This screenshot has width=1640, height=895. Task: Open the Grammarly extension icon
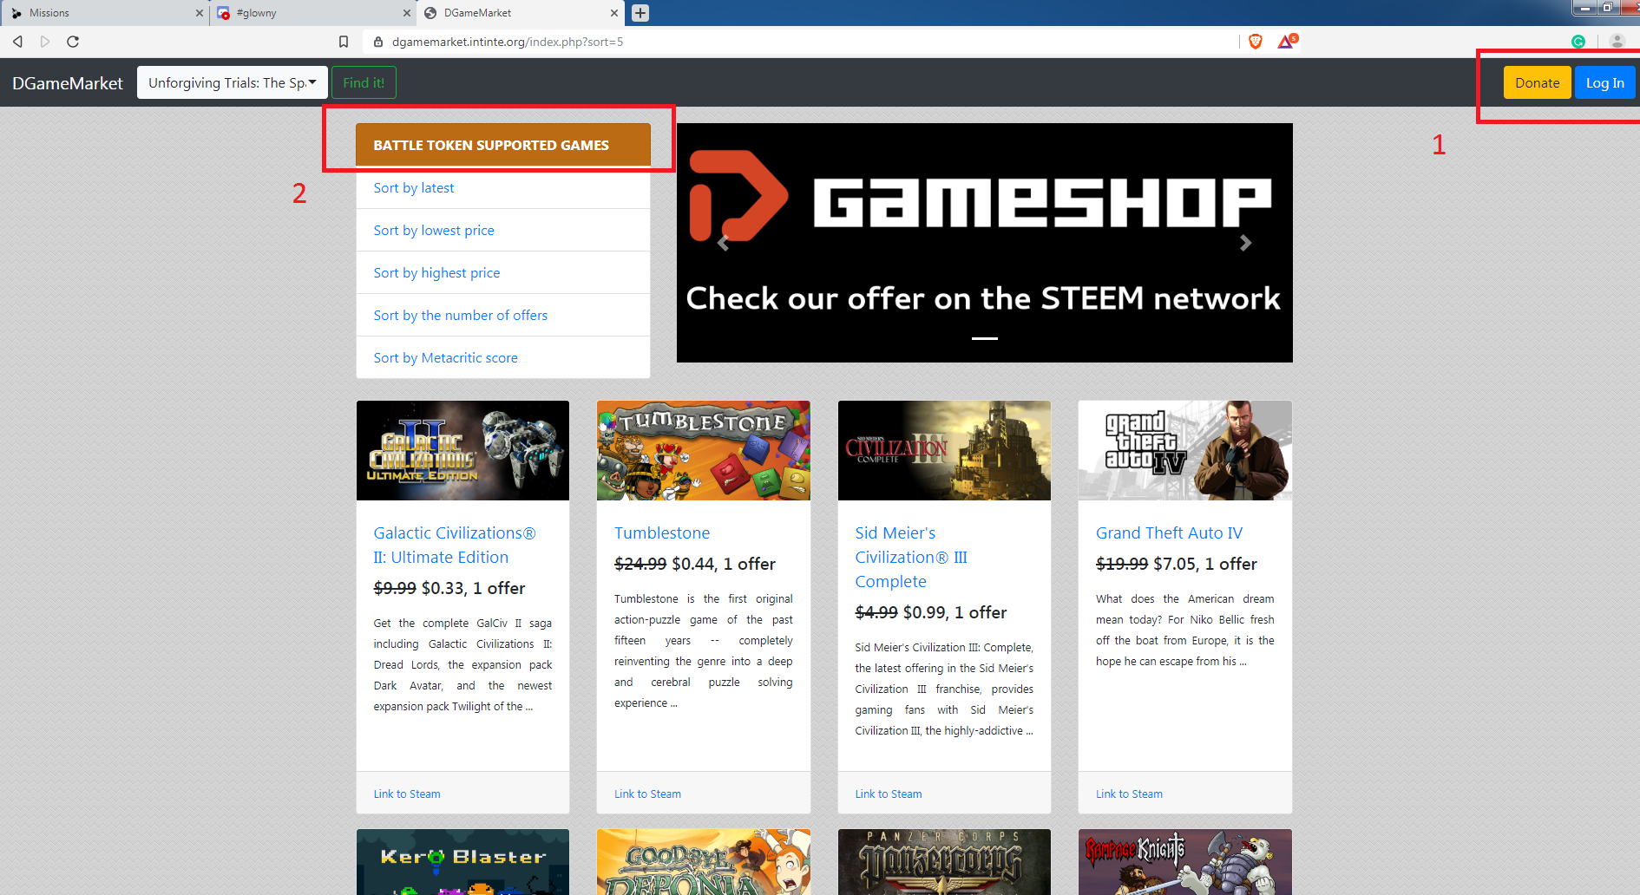pyautogui.click(x=1578, y=41)
